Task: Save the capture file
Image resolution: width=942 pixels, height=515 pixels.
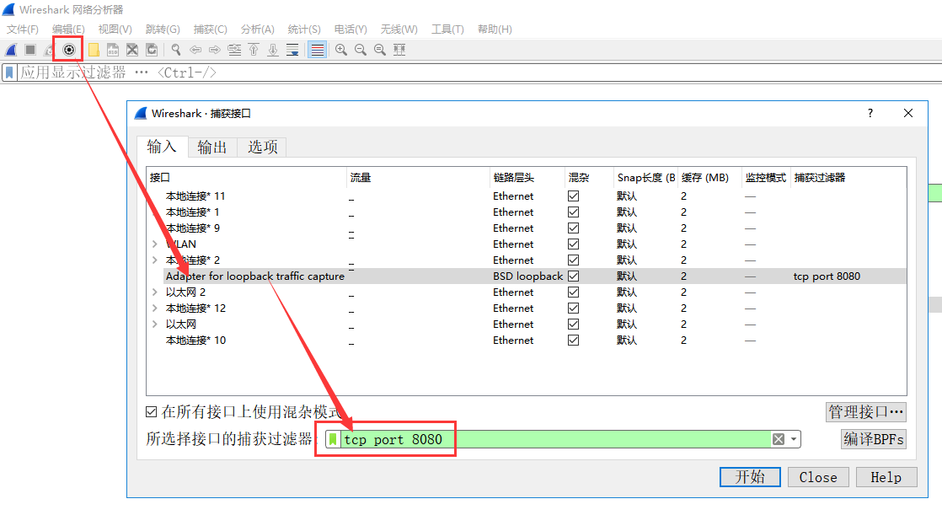Action: tap(113, 50)
